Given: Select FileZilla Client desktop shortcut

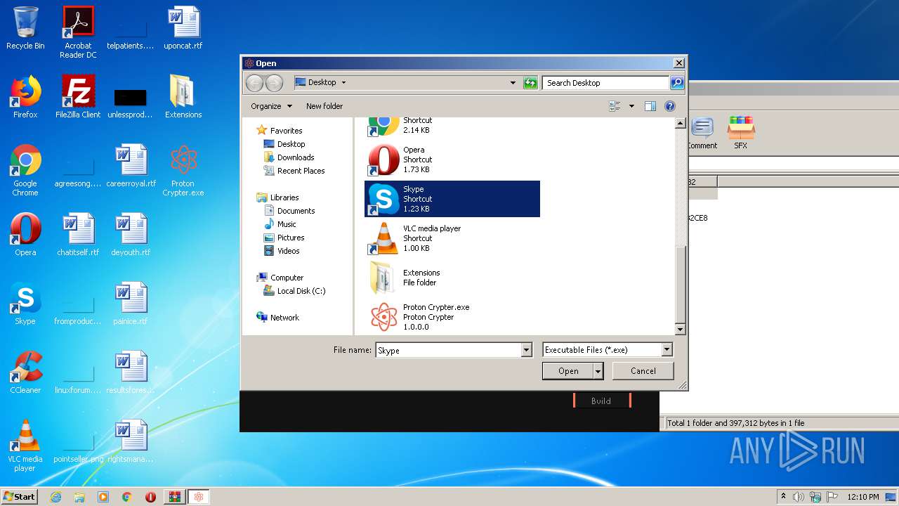Looking at the screenshot, I should coord(78,97).
